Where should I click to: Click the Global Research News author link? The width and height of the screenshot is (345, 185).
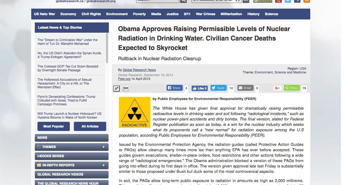[139, 70]
